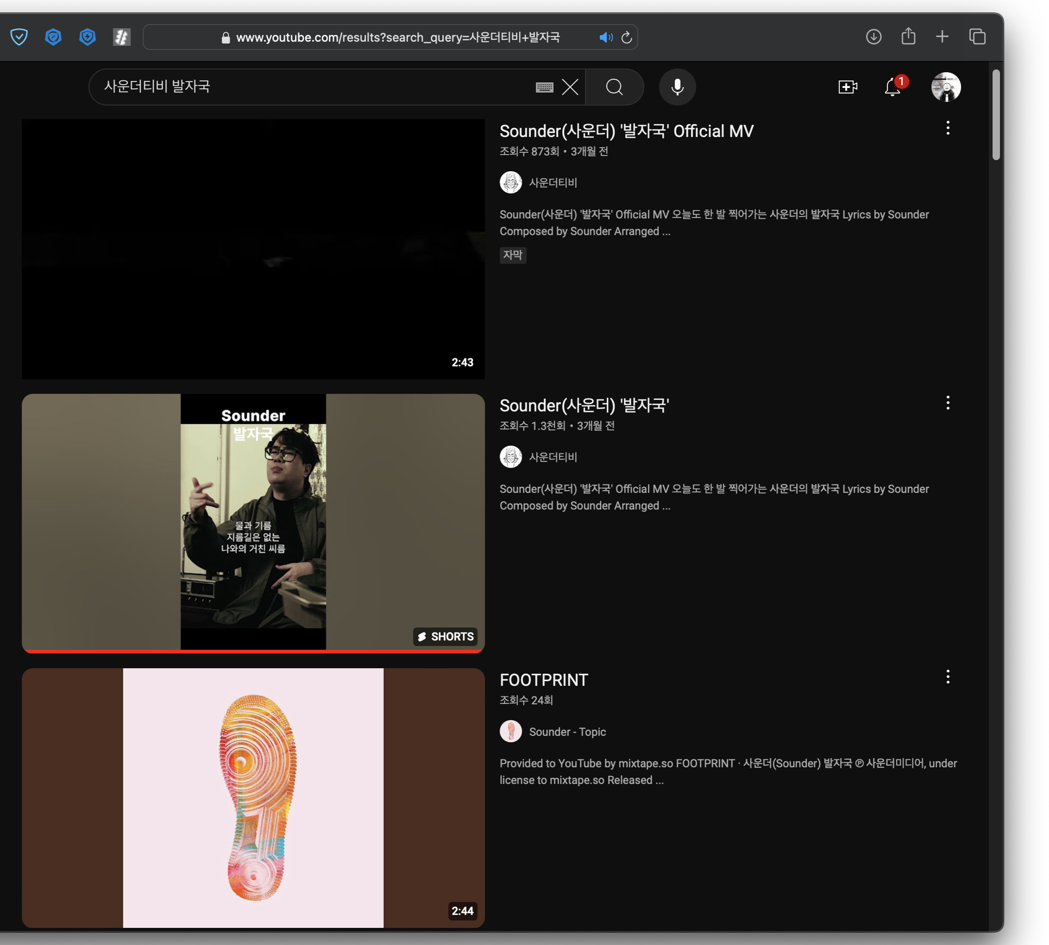
Task: Click the SHORTS badge on thumbnail
Action: [446, 637]
